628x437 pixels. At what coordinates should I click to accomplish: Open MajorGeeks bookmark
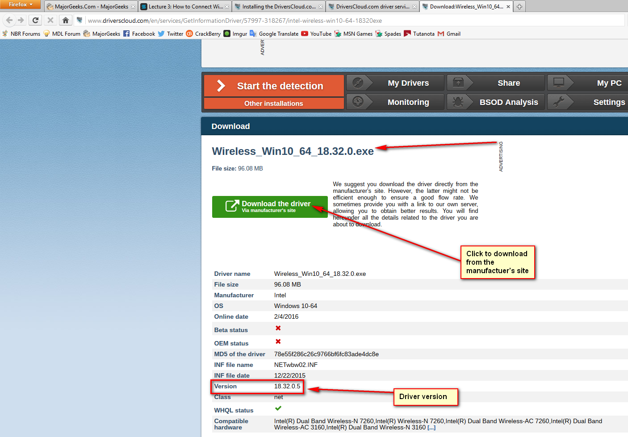[x=102, y=33]
